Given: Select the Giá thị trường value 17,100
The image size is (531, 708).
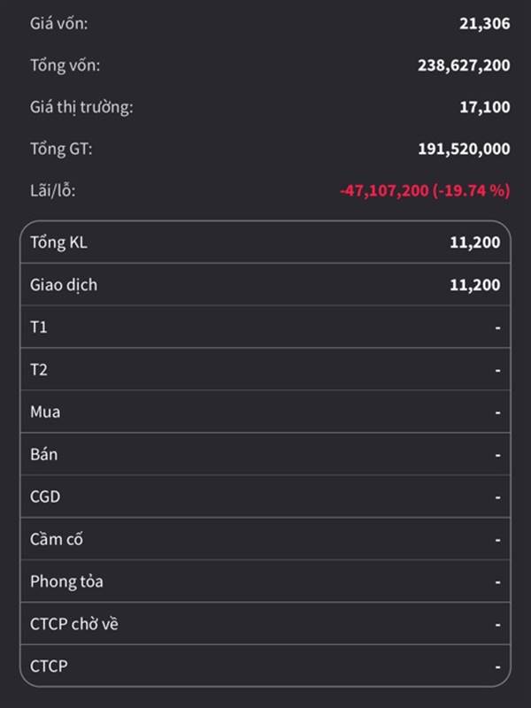Looking at the screenshot, I should (484, 107).
